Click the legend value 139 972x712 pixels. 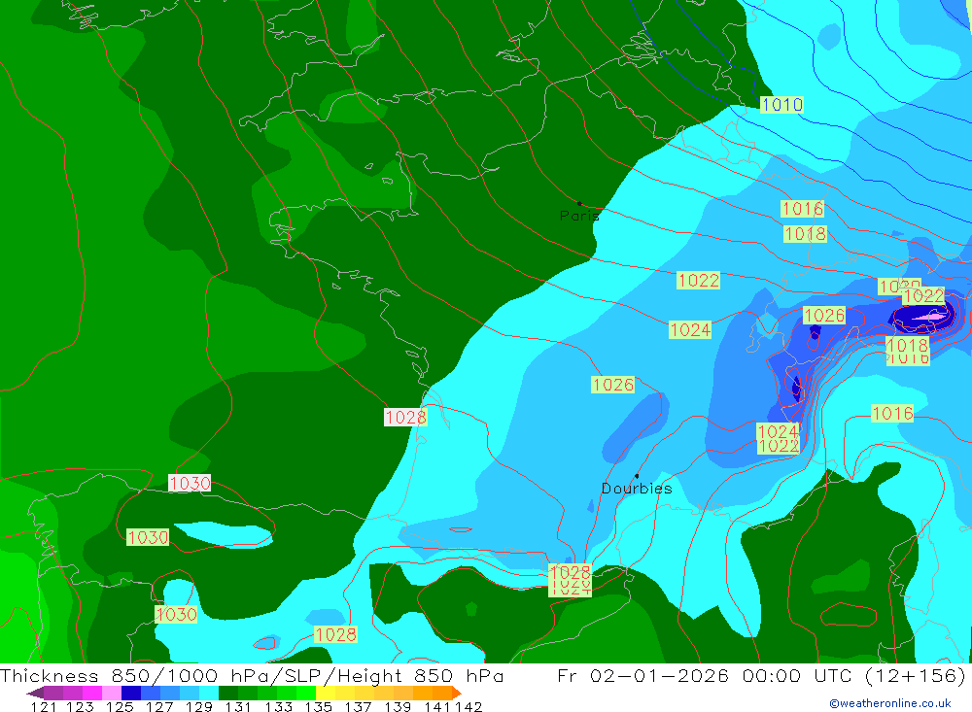coord(398,707)
